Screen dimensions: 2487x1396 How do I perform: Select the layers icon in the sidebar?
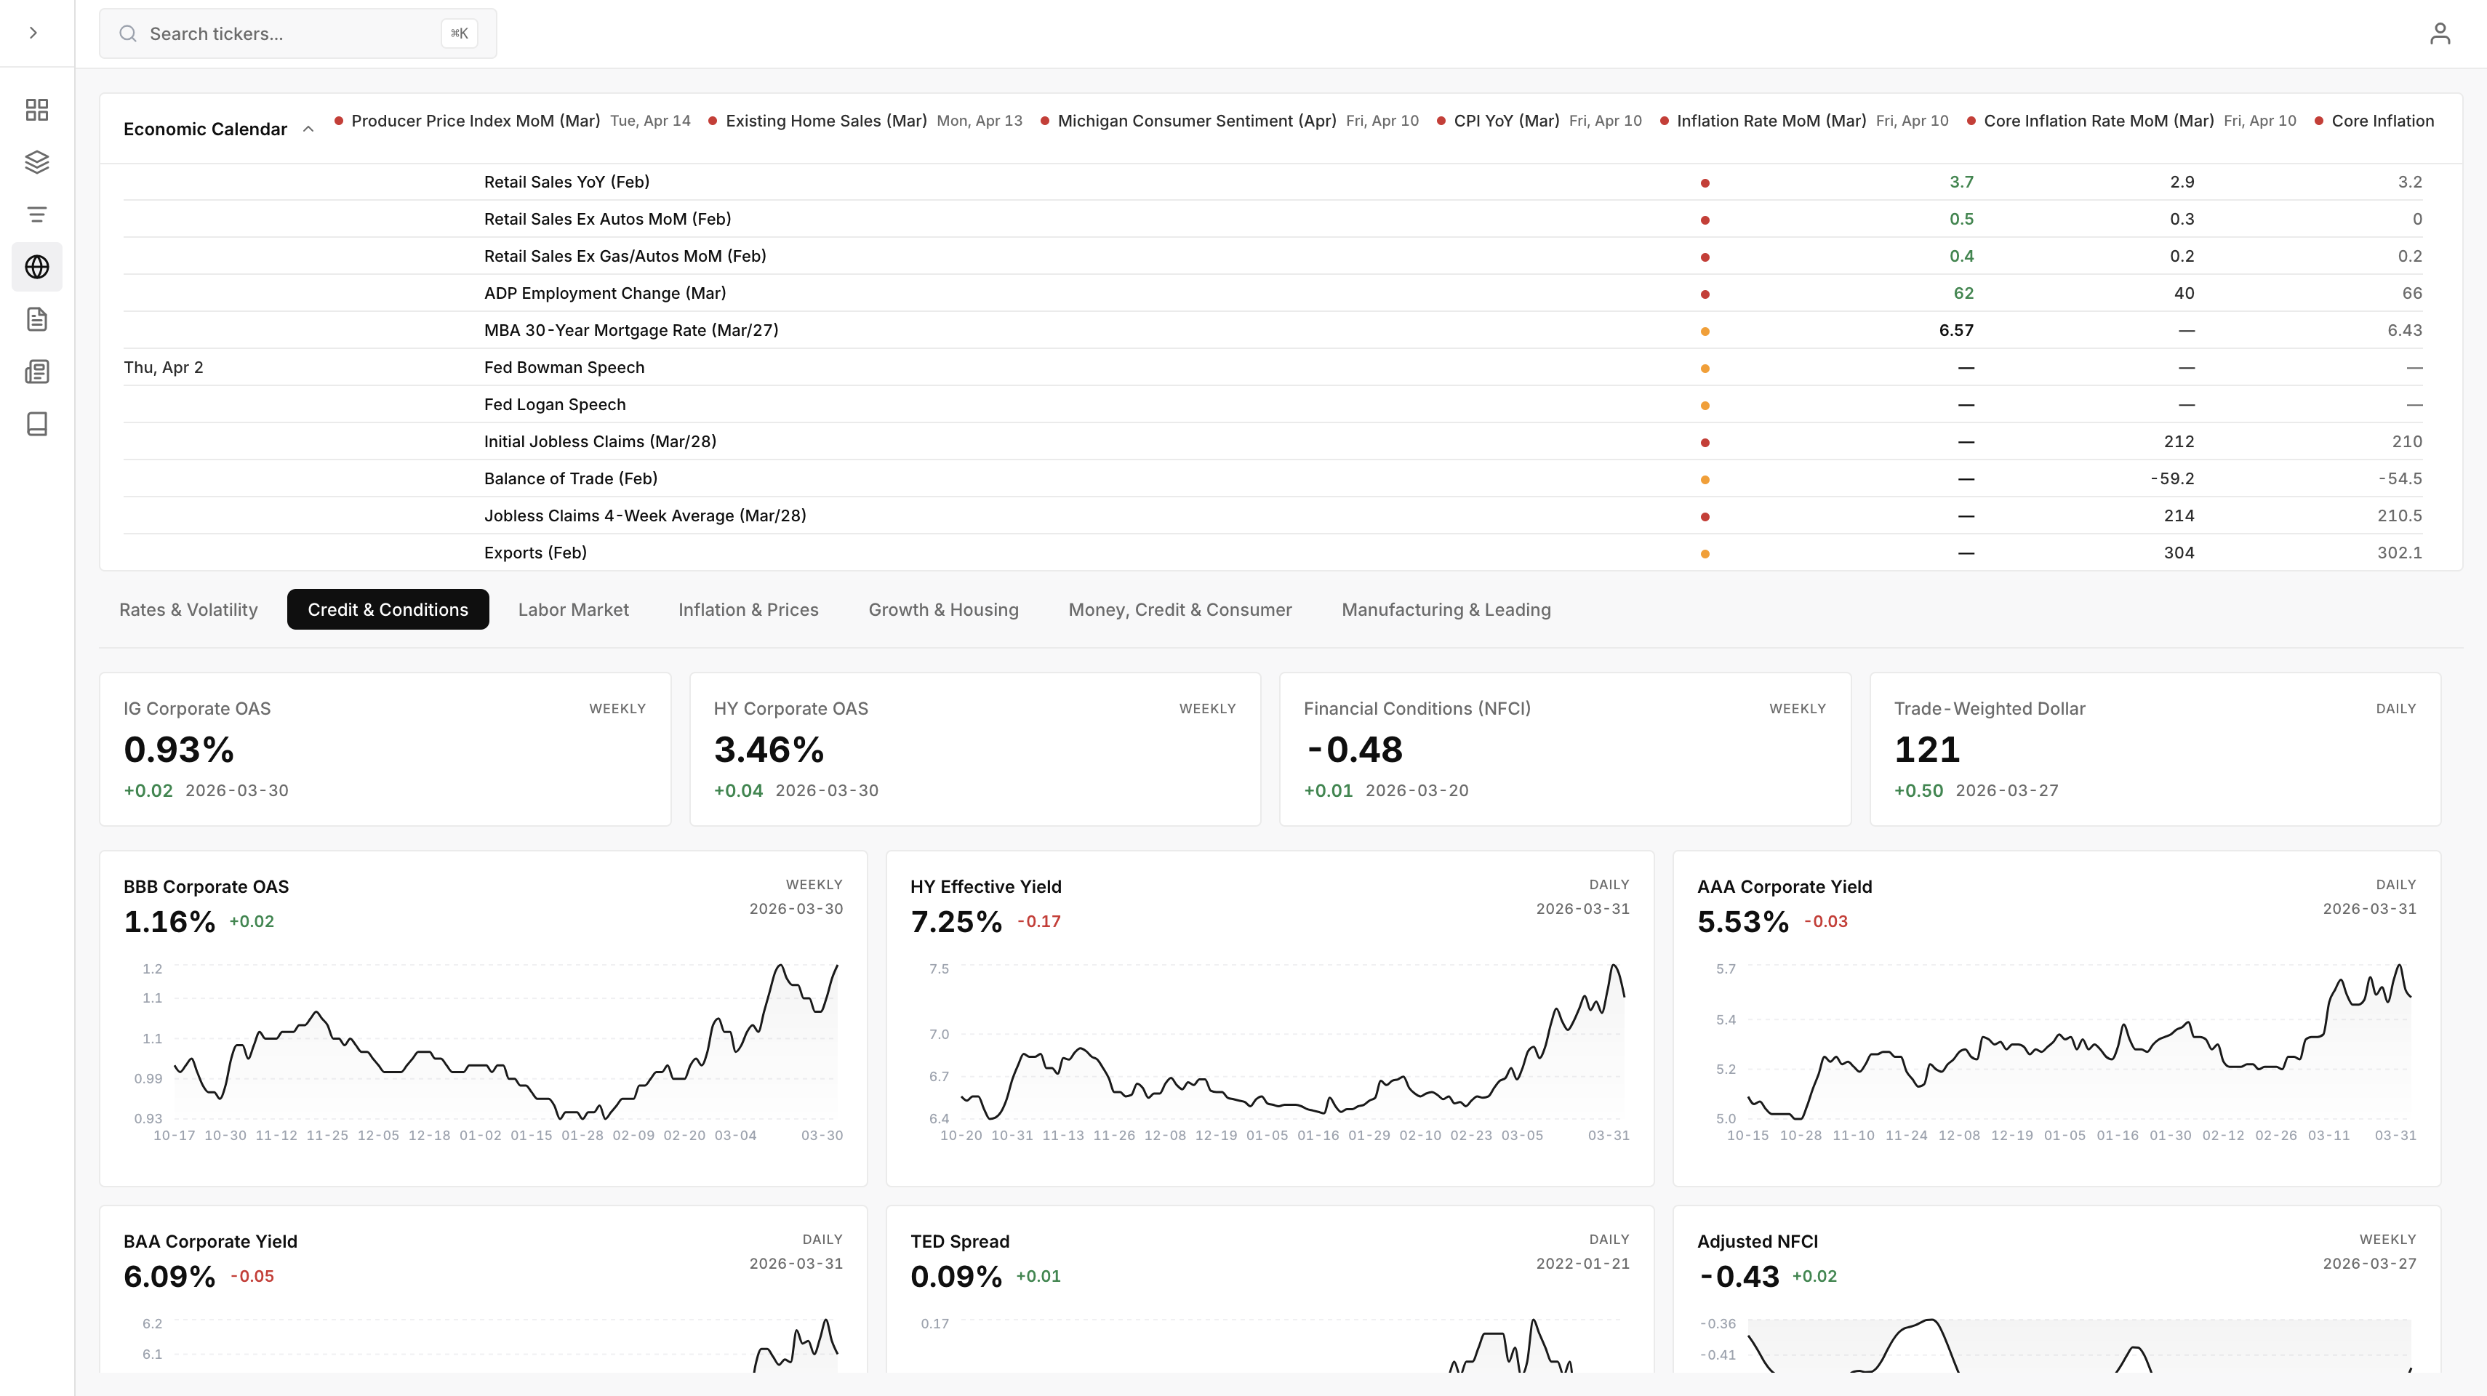(x=36, y=161)
